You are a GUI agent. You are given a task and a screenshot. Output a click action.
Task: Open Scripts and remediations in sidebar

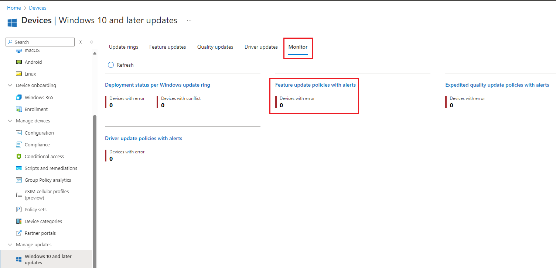click(51, 168)
